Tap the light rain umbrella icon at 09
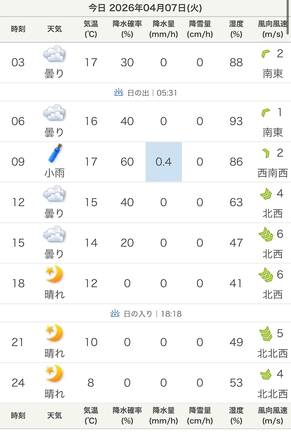 [55, 153]
